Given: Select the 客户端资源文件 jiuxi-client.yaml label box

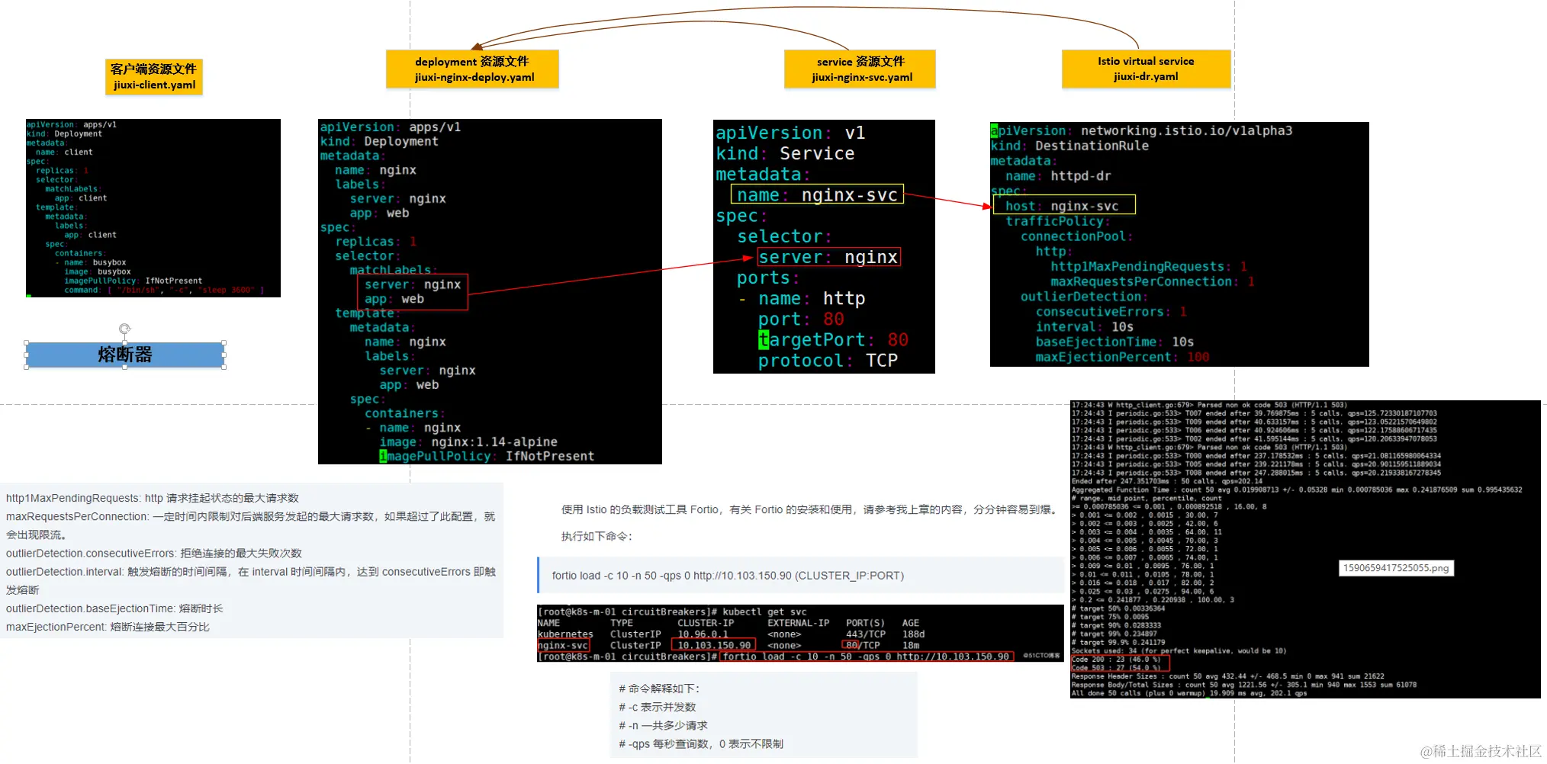Looking at the screenshot, I should (x=154, y=77).
